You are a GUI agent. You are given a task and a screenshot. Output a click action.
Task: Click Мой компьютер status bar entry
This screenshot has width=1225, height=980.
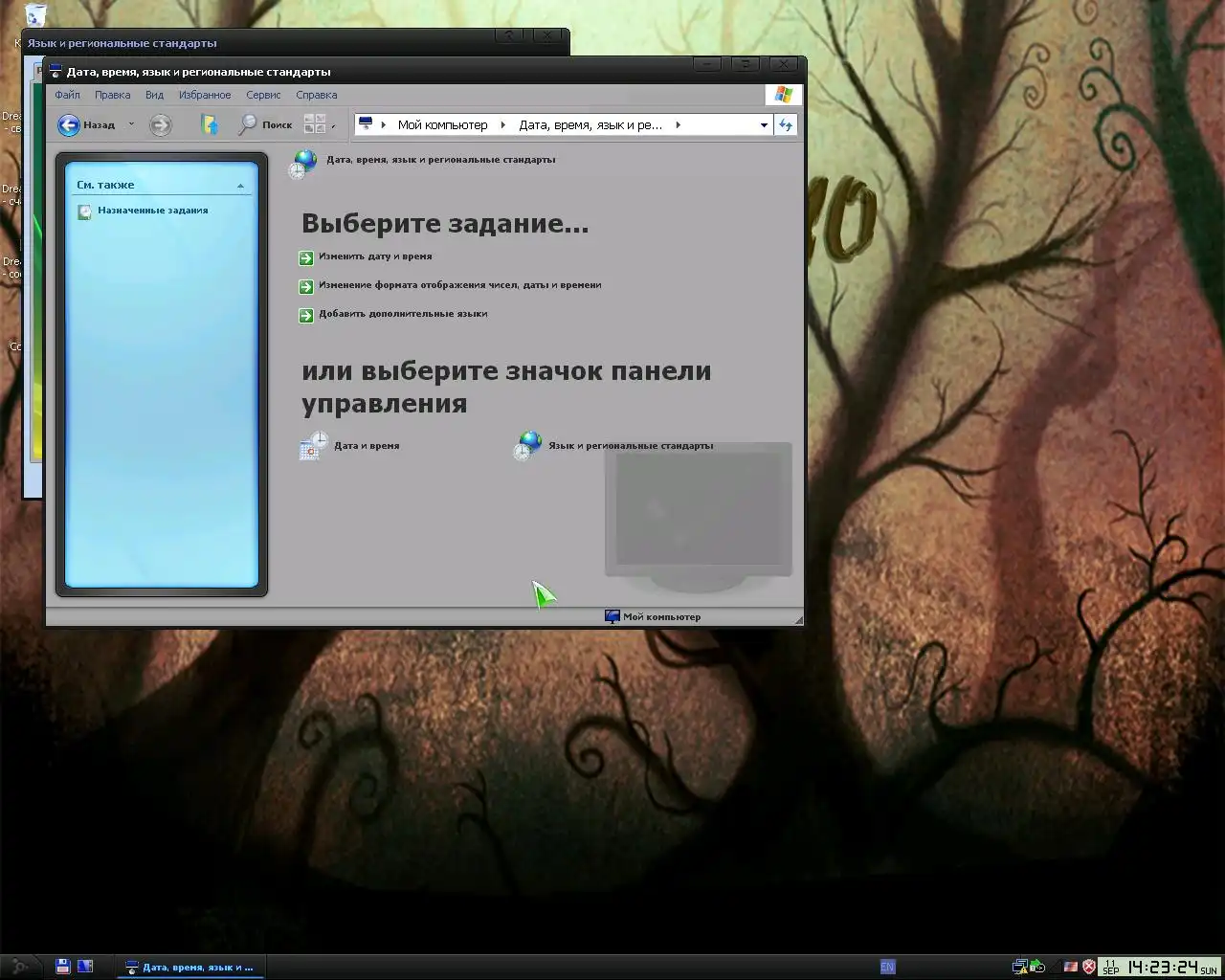coord(653,617)
